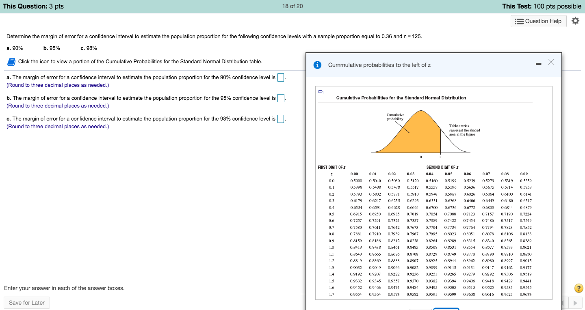Image resolution: width=585 pixels, height=310 pixels.
Task: Select the 90% confidence level answer box
Action: pyautogui.click(x=281, y=77)
